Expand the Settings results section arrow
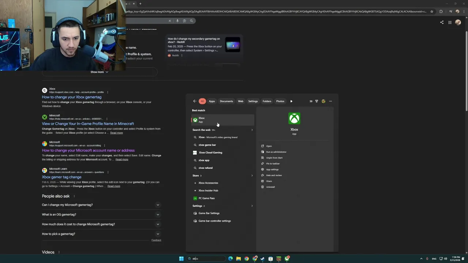The height and width of the screenshot is (263, 468). pos(252,206)
